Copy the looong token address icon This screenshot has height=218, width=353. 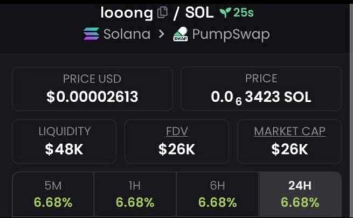tap(162, 12)
